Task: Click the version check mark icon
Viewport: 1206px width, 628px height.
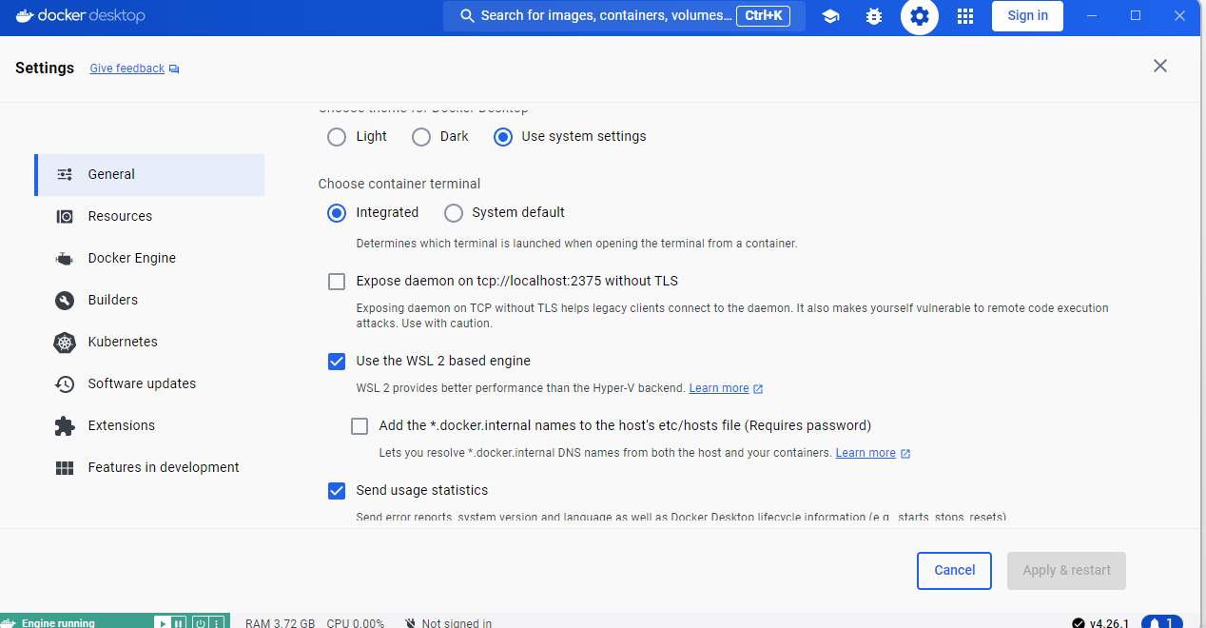Action: [1079, 623]
